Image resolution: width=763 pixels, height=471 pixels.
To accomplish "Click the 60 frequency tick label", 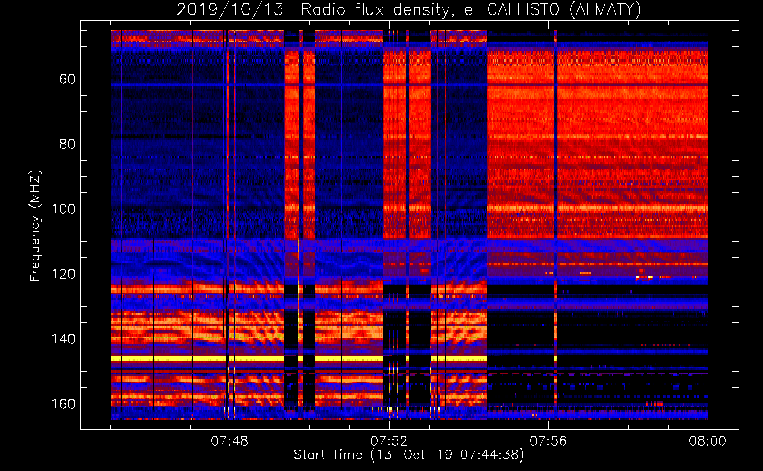I will [x=67, y=79].
